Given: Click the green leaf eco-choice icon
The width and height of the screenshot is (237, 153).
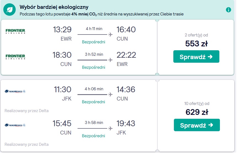Looking at the screenshot, I should click(x=10, y=10).
